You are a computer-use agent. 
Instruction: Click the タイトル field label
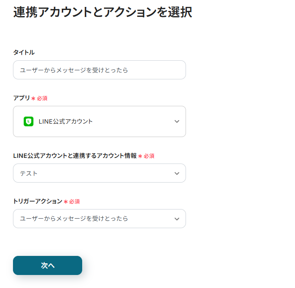point(24,52)
